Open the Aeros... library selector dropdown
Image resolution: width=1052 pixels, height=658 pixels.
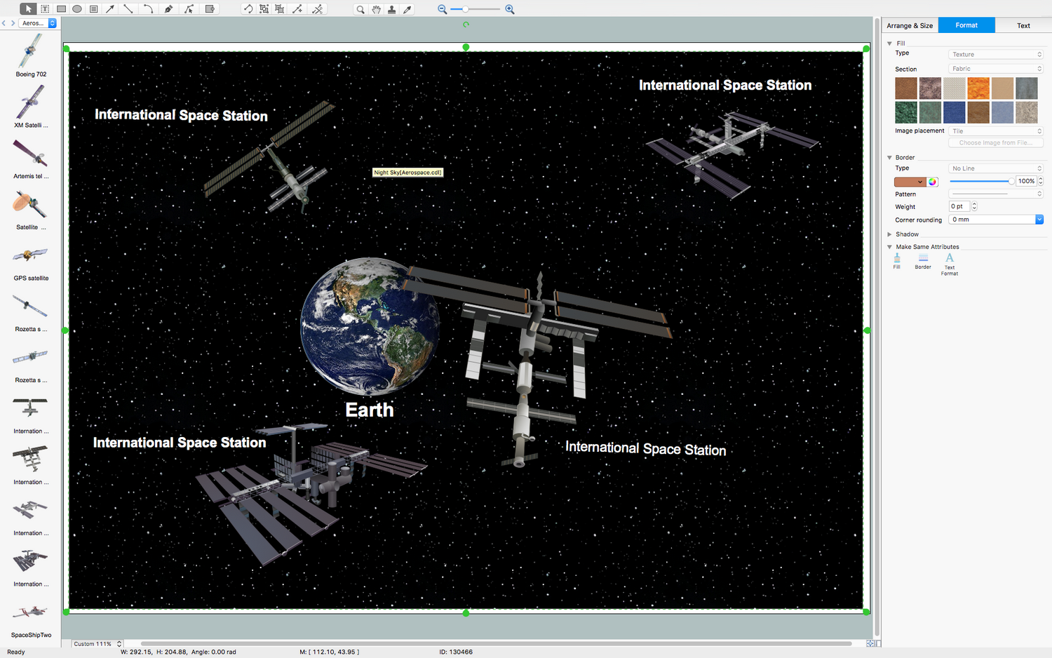click(x=38, y=23)
